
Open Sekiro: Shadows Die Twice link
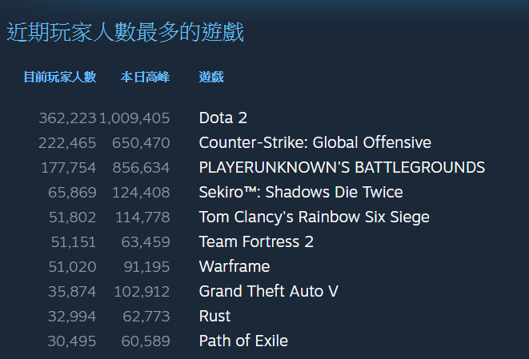pos(301,193)
